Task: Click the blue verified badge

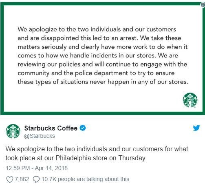Action: coord(83,128)
